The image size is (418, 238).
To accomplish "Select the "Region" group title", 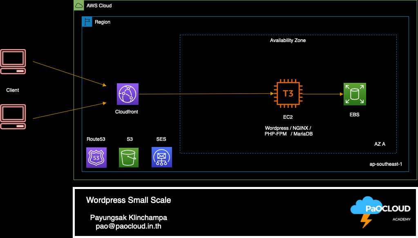I will tap(103, 22).
